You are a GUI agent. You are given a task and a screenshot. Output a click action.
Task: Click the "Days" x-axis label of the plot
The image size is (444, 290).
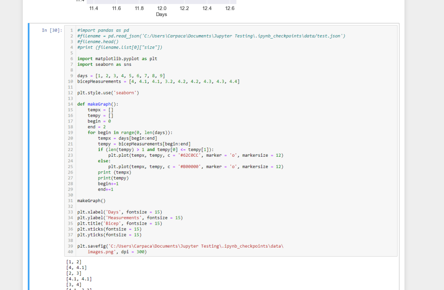(x=161, y=15)
